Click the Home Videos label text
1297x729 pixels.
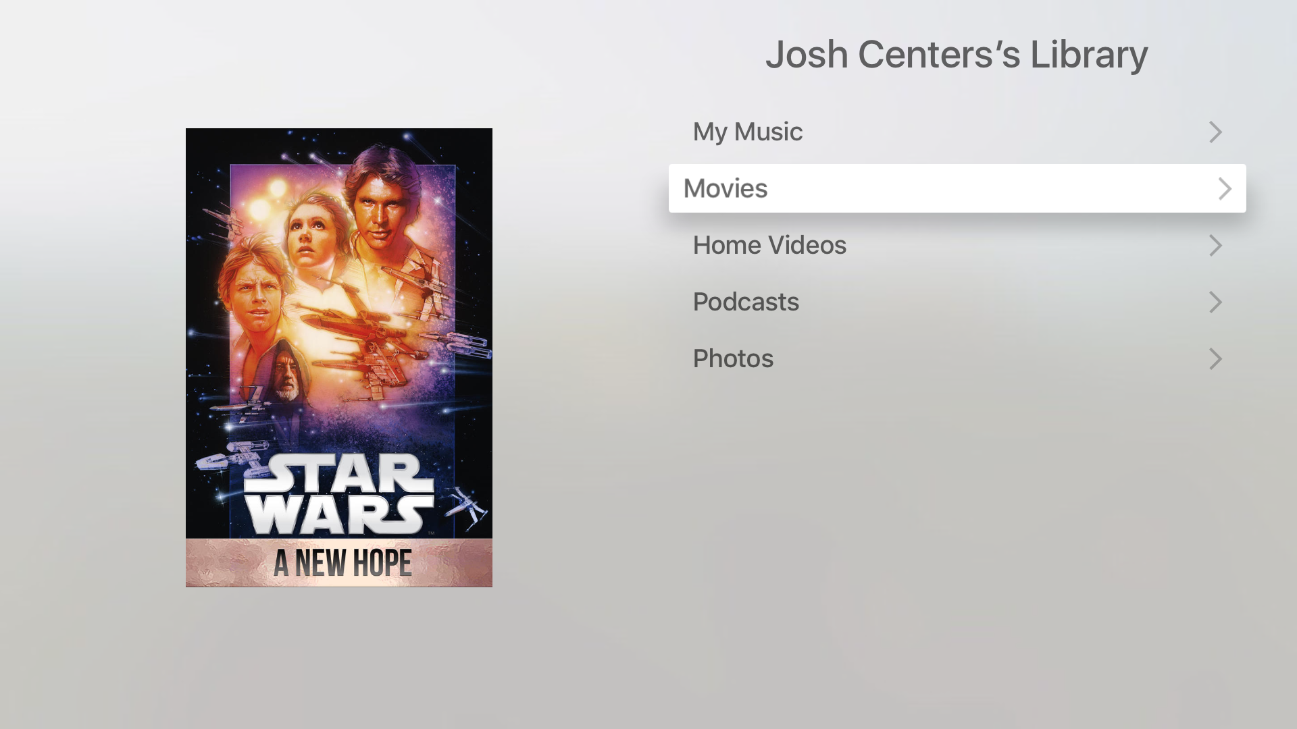769,245
